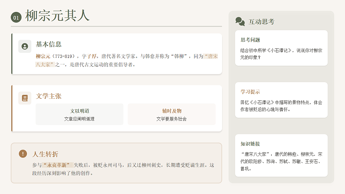This screenshot has height=194, width=345.
Task: Click the 基本信息 heading
Action: (x=49, y=44)
